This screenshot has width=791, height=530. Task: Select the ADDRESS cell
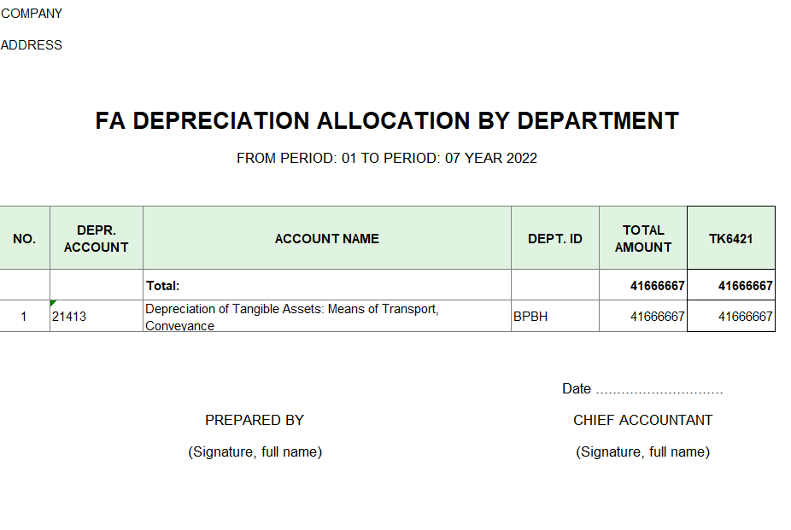[32, 45]
